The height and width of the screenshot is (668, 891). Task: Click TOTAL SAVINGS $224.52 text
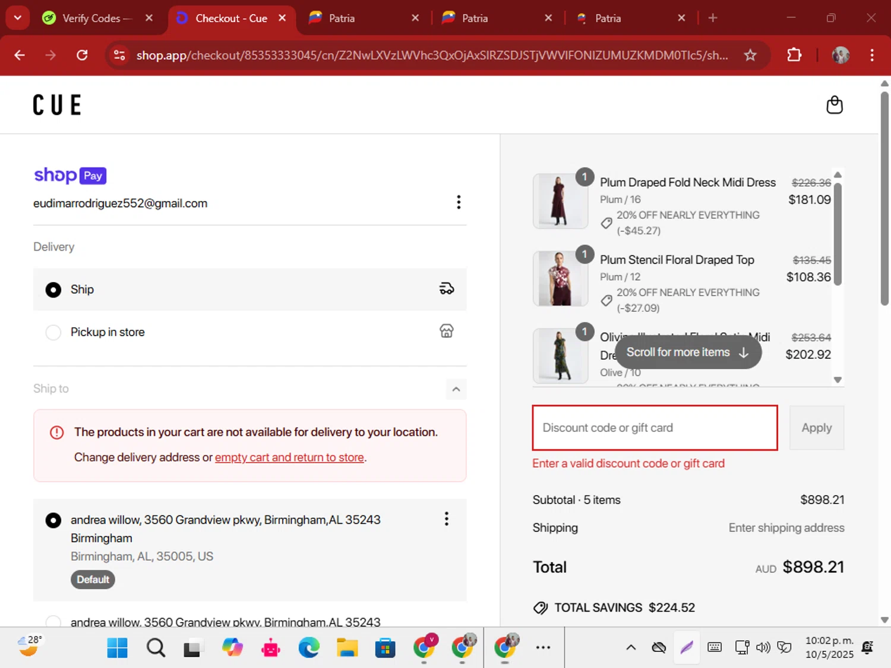click(624, 607)
